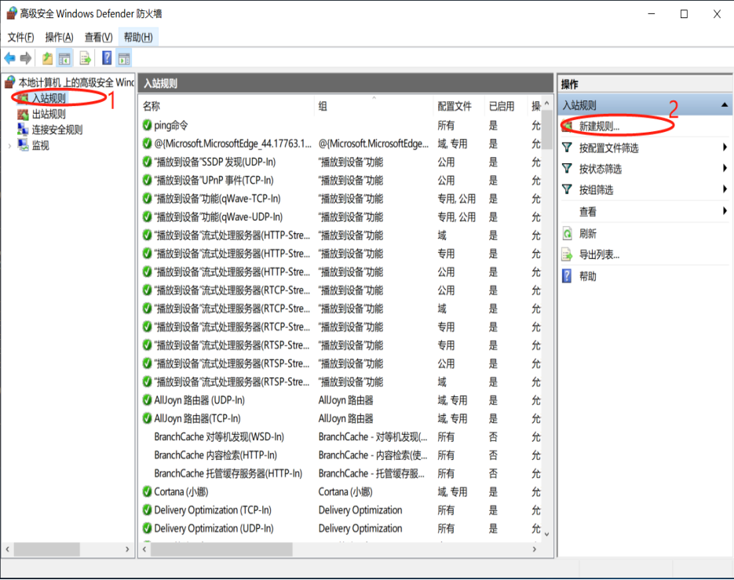
Task: Click the firewall app icon in title bar
Action: pyautogui.click(x=11, y=13)
